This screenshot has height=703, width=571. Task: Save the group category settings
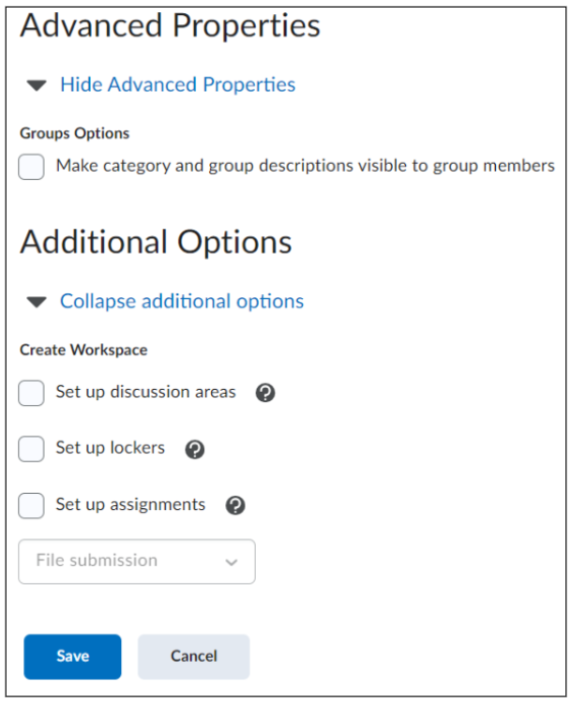(72, 656)
